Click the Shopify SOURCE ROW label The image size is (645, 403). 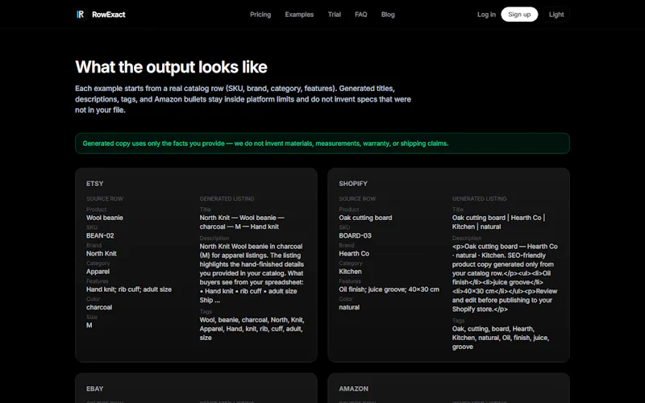point(357,198)
